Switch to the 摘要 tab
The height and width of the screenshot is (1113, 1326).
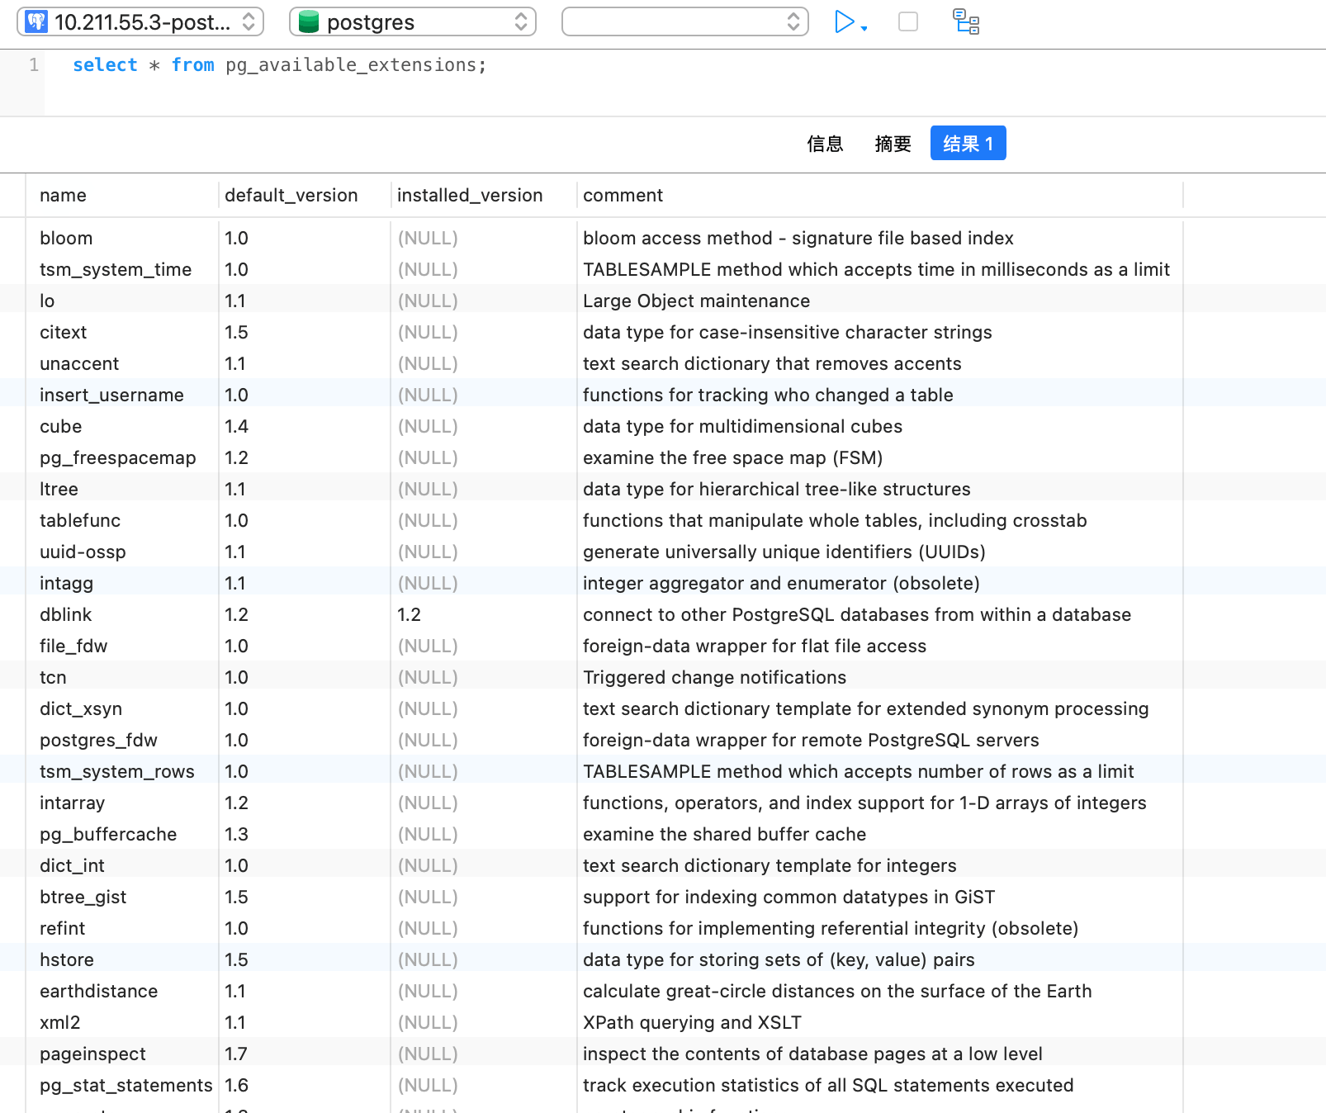(893, 144)
